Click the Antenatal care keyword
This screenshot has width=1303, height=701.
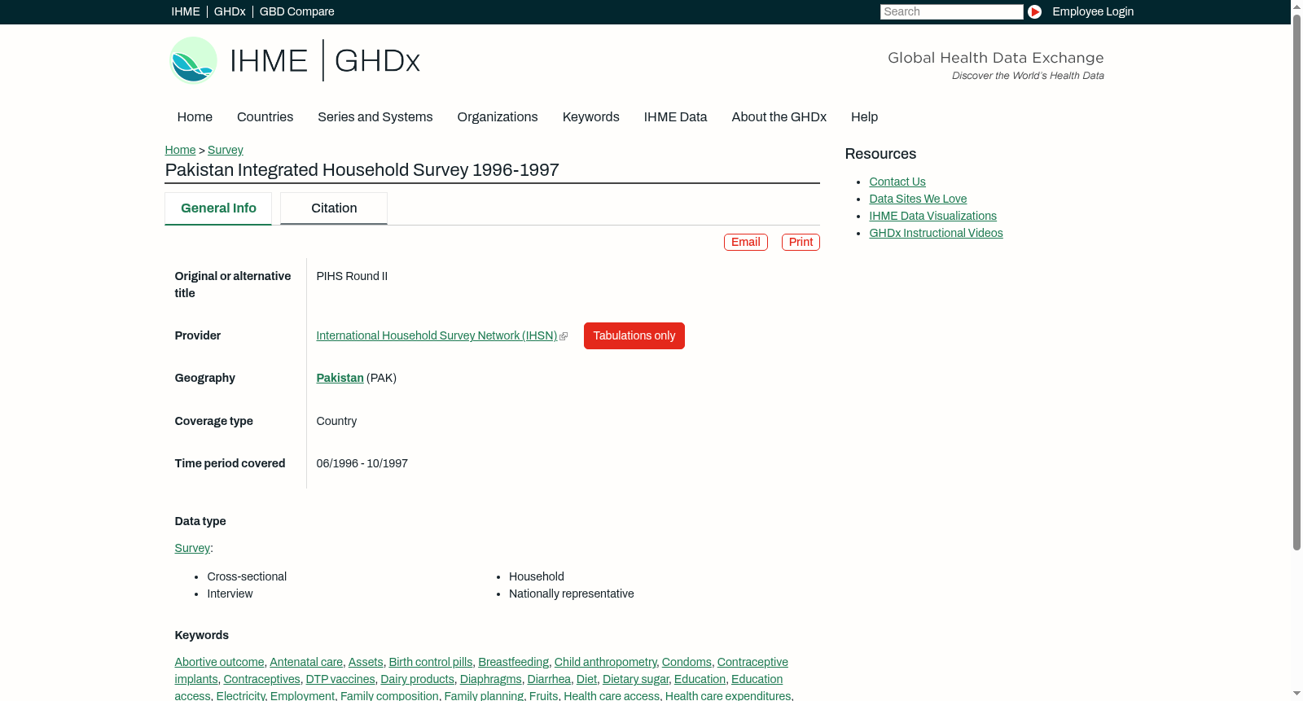coord(306,662)
